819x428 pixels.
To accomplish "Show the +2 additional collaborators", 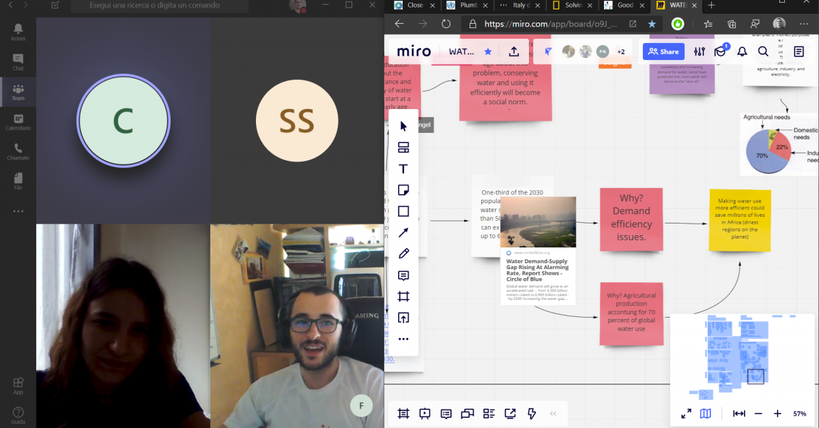I will tap(620, 52).
